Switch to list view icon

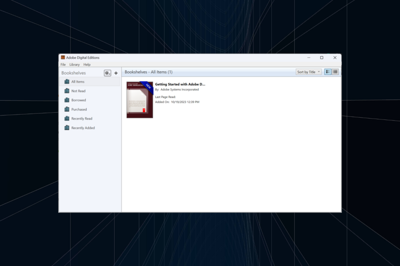335,72
